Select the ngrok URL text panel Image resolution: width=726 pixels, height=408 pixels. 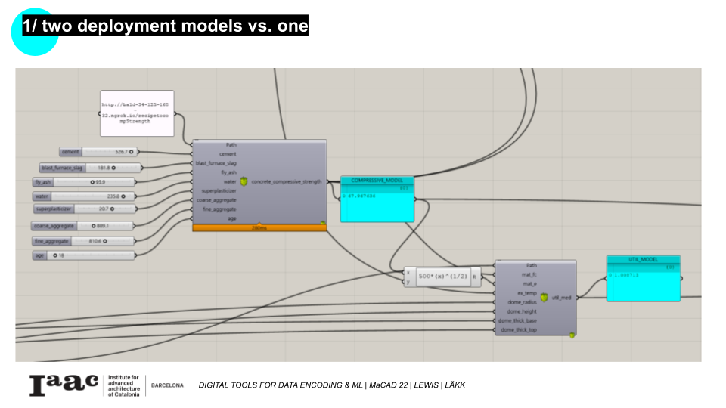tap(137, 114)
